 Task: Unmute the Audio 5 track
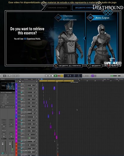[x=21, y=92]
